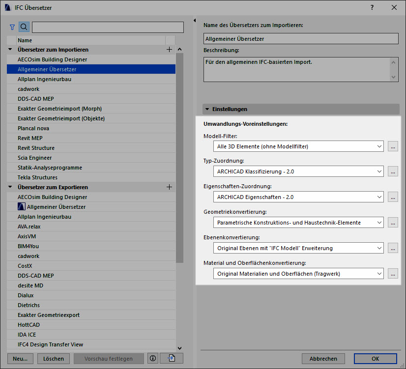Select Scia Engineer translator
406x369 pixels.
point(91,158)
